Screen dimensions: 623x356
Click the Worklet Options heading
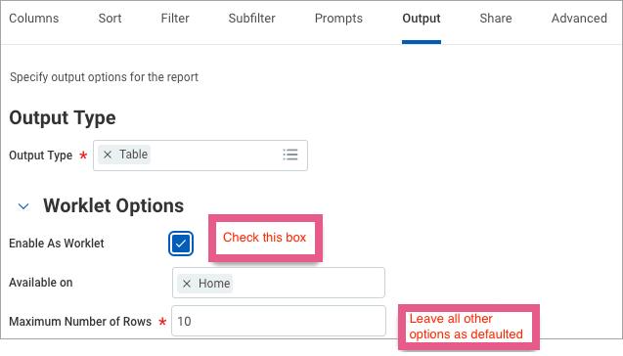113,205
